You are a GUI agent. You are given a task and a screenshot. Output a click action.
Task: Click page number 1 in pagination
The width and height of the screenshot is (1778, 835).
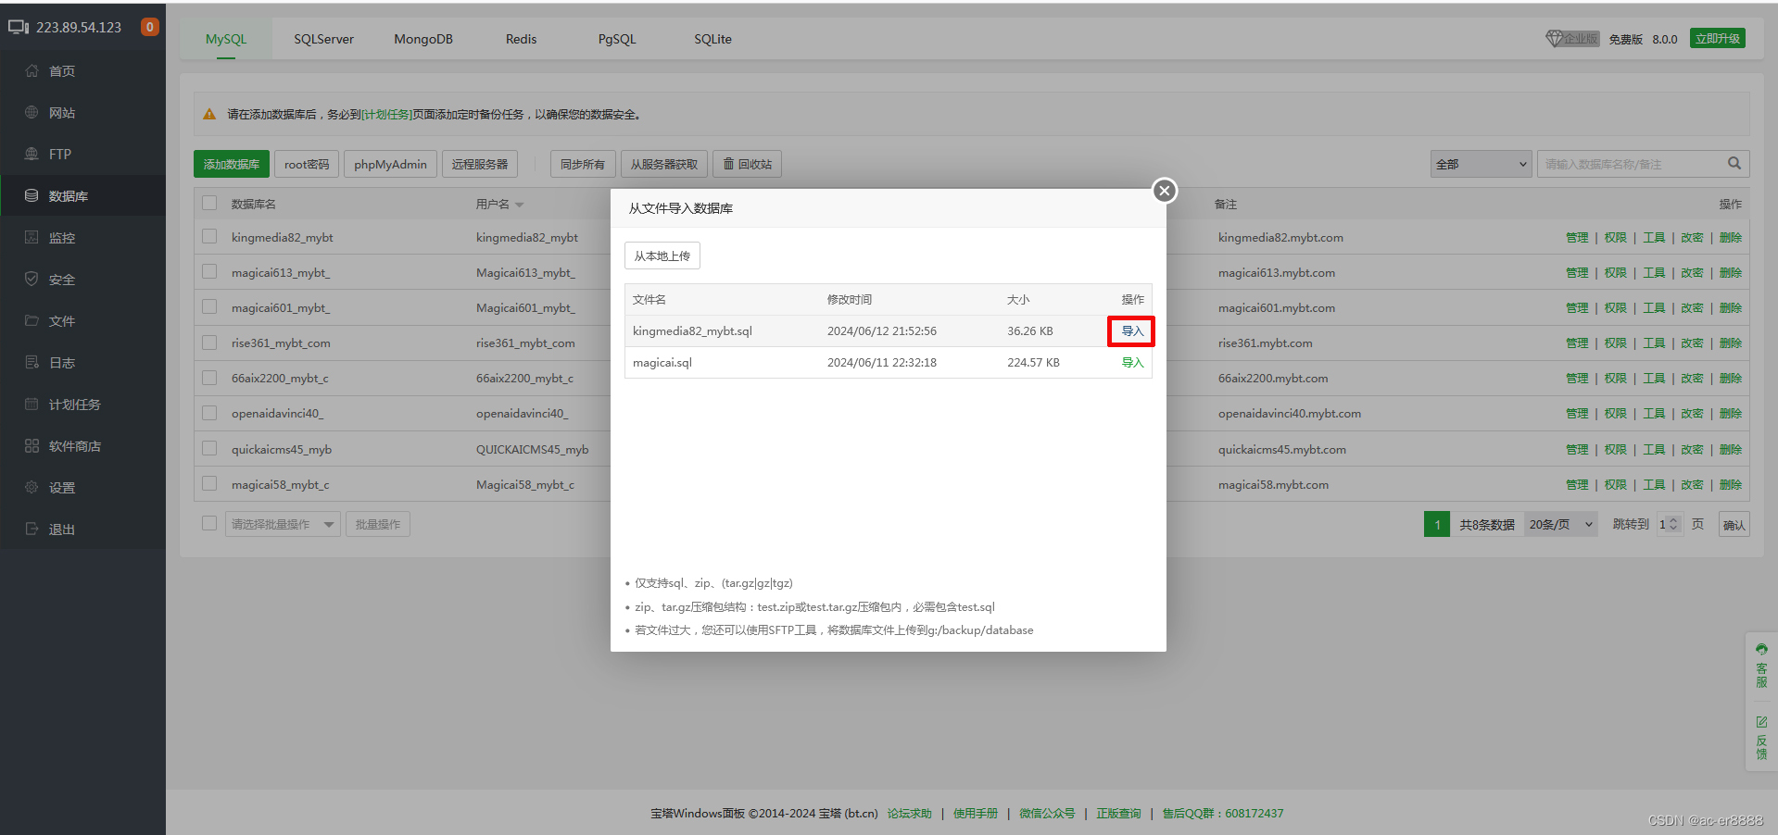[x=1437, y=524]
